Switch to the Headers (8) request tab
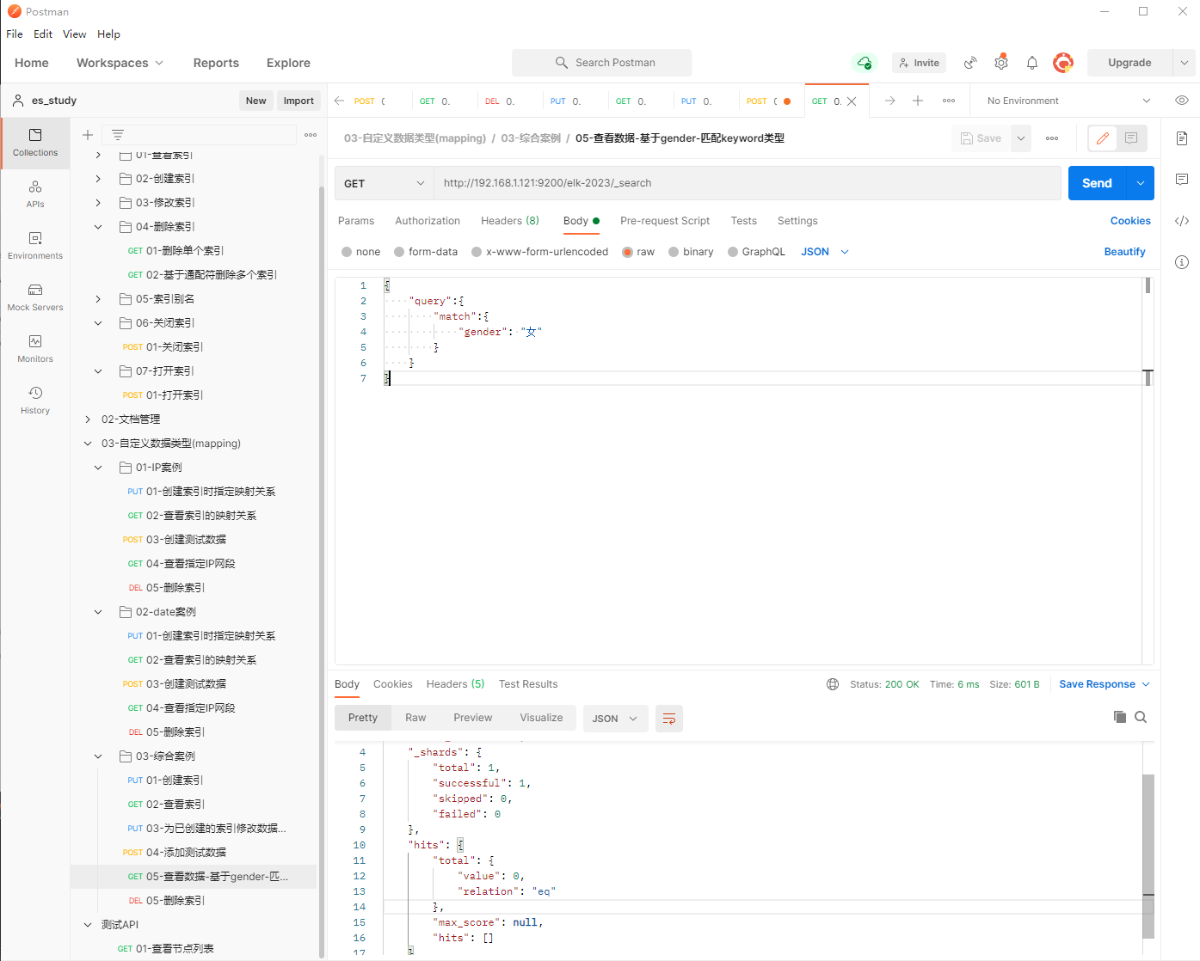This screenshot has height=961, width=1200. (509, 221)
